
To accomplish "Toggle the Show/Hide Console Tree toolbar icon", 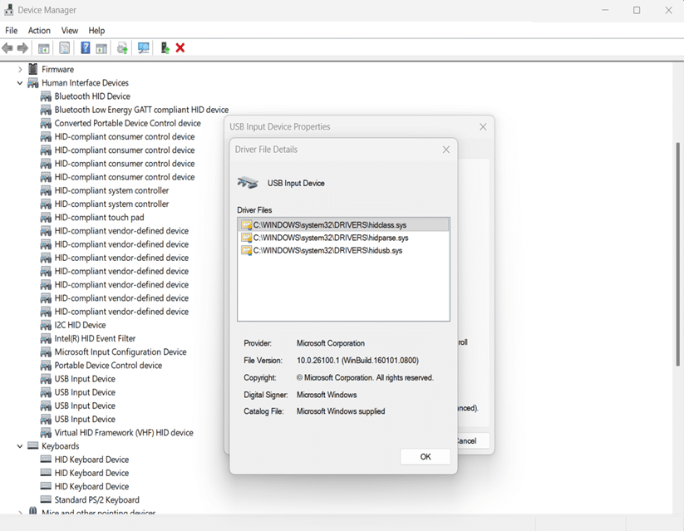I will point(44,48).
